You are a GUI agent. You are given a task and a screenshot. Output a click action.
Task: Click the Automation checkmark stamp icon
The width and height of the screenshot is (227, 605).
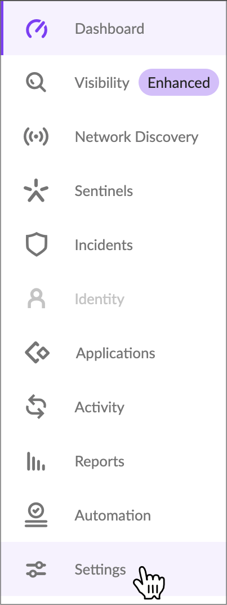point(36,515)
